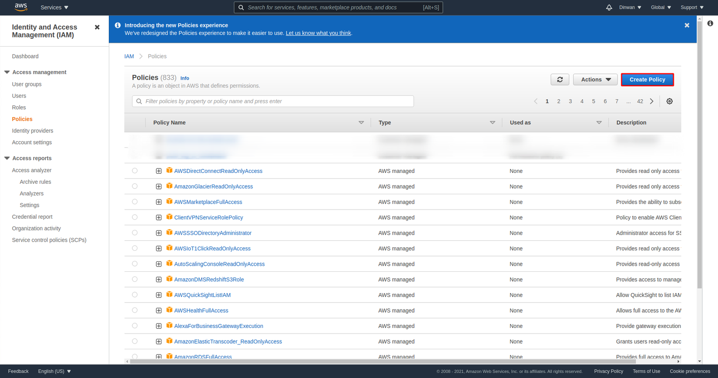Screen dimensions: 718x378
Task: Go to next page of policies
Action: click(x=651, y=101)
